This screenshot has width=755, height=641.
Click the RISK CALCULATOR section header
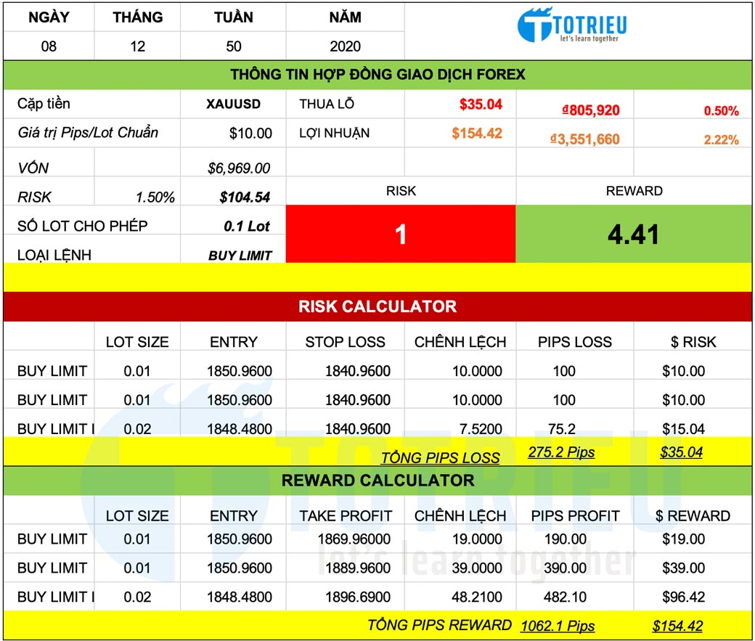tap(377, 306)
